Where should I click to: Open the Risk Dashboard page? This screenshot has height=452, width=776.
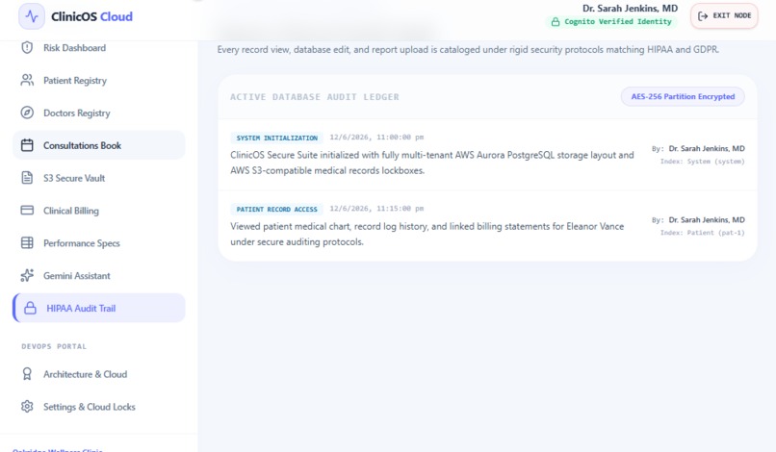pos(99,47)
